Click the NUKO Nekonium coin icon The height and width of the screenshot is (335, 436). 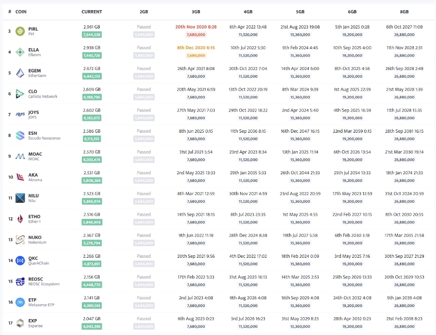[x=20, y=239]
